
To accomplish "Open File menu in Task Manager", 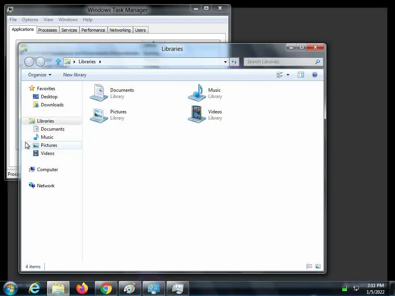I will [13, 20].
